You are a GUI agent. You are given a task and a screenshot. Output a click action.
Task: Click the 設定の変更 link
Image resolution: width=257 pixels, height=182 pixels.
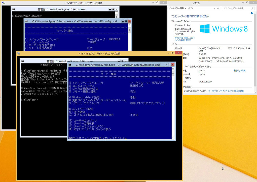(241, 71)
